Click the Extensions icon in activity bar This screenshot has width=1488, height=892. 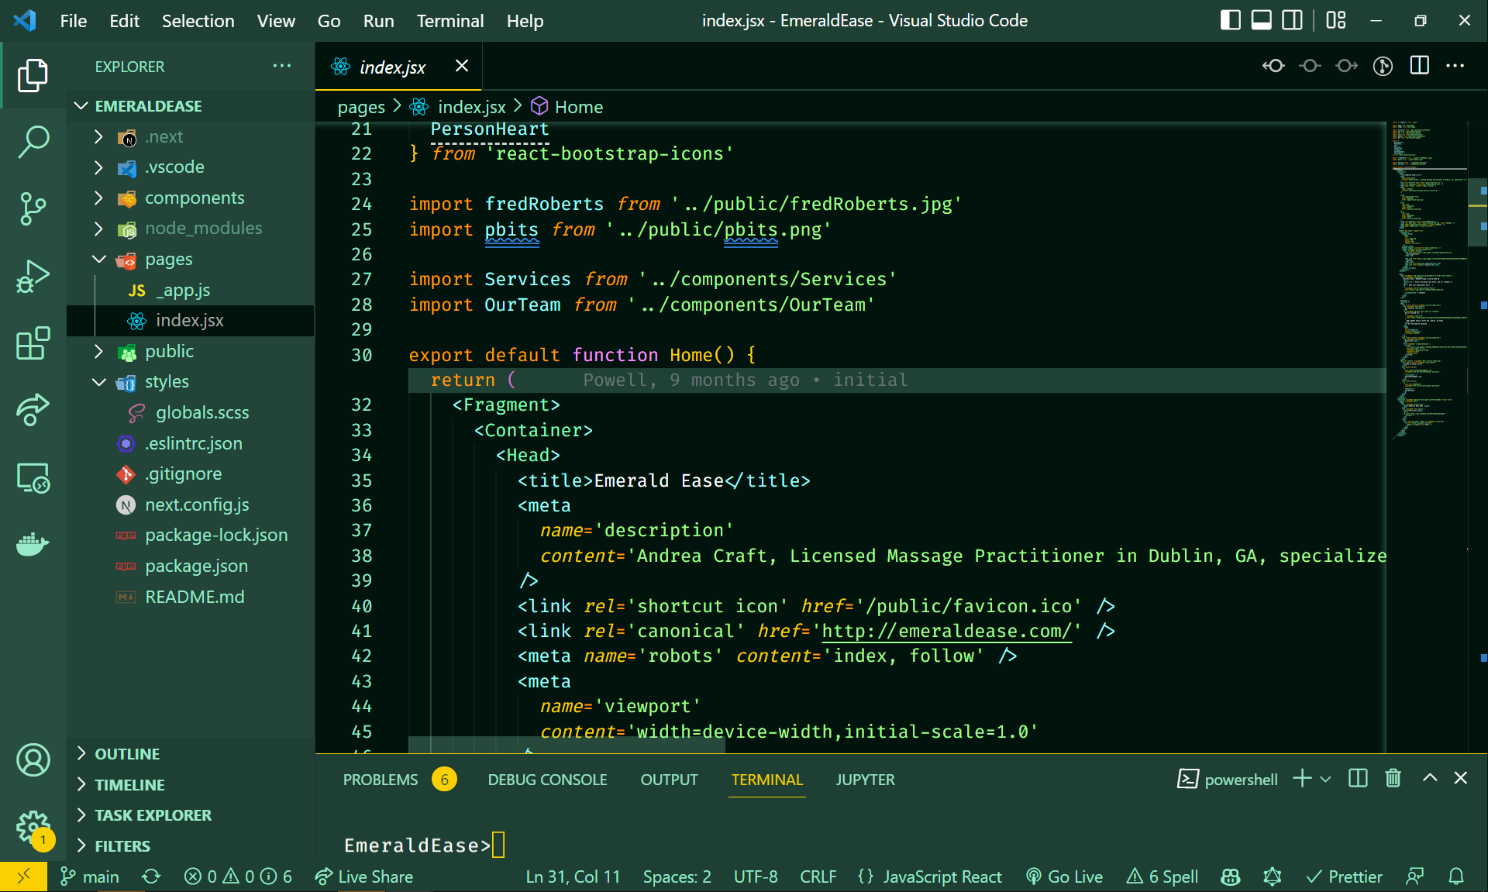click(32, 339)
